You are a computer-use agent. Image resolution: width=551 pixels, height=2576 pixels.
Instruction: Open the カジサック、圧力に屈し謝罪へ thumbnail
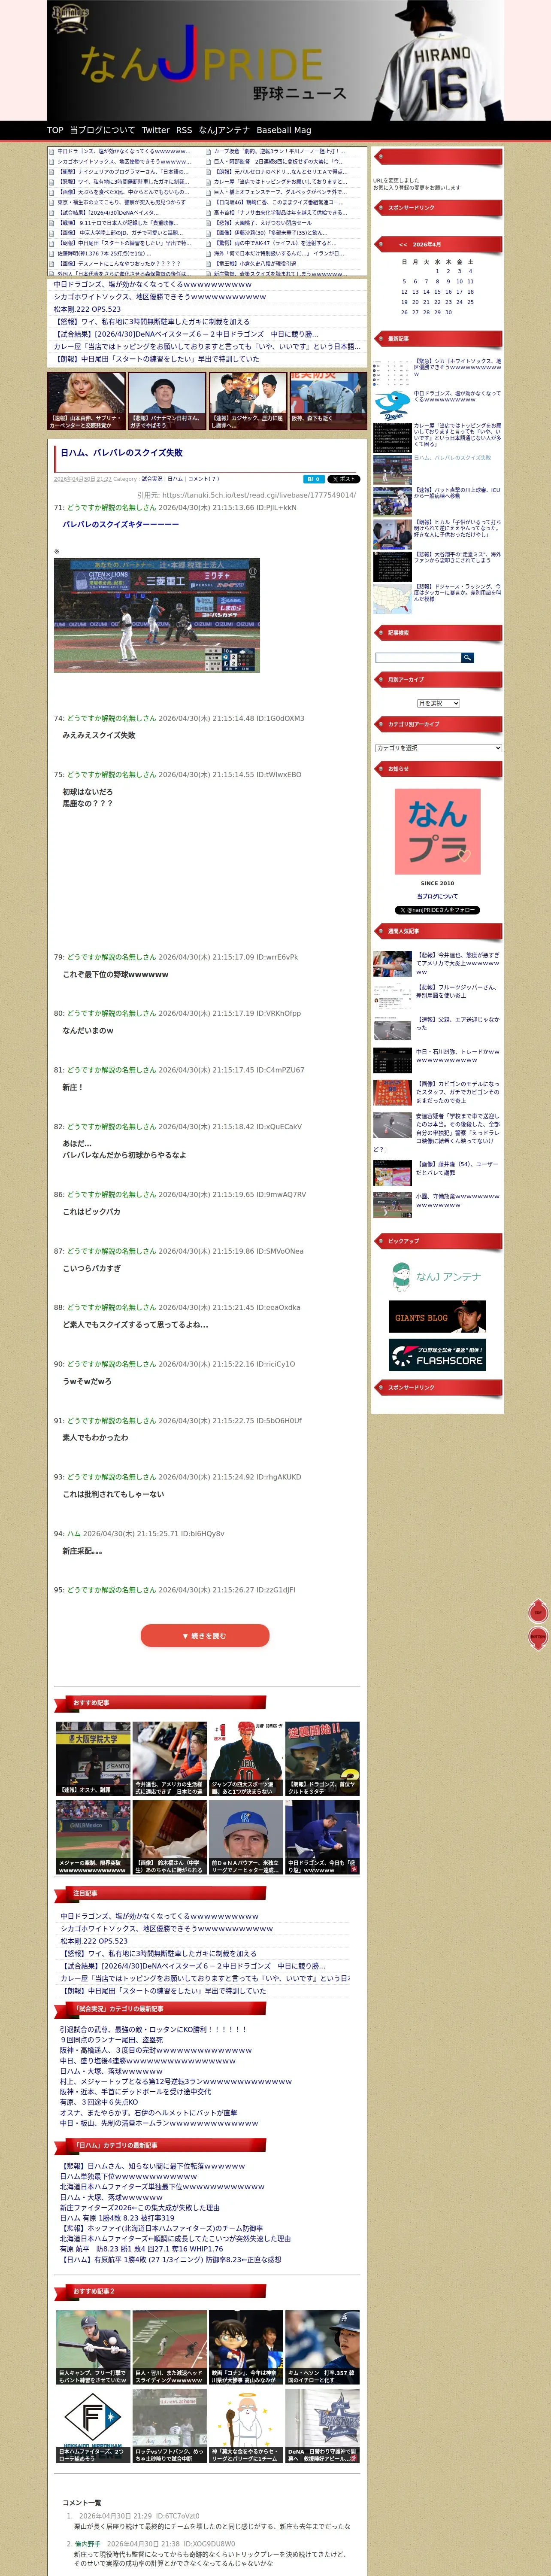coord(248,401)
